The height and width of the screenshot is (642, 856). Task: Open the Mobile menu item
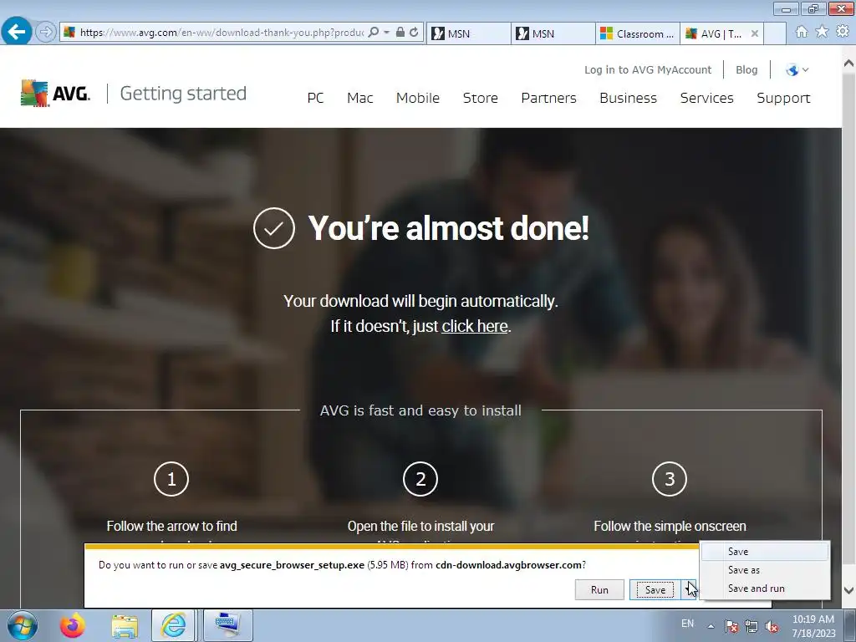click(418, 98)
